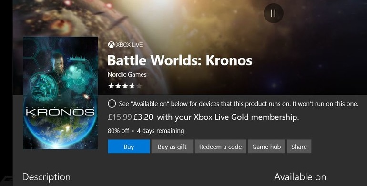This screenshot has height=186, width=367.
Task: Open the Kronos box art thumbnail
Action: [61, 93]
